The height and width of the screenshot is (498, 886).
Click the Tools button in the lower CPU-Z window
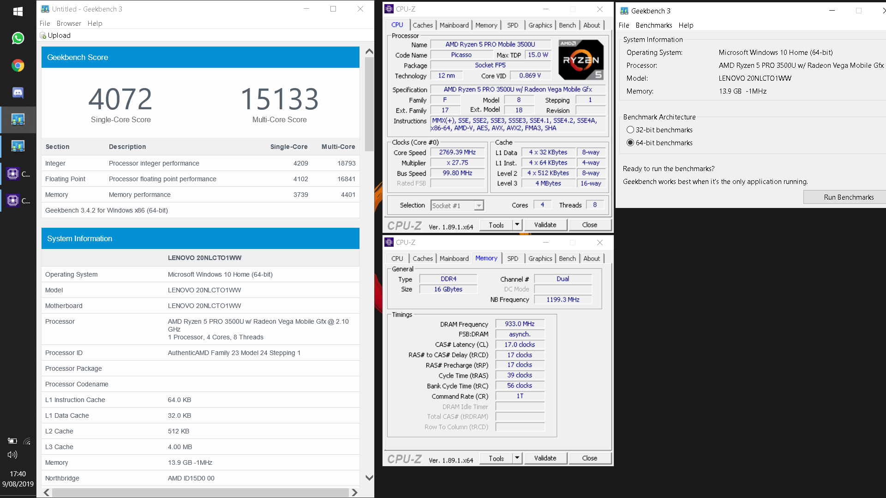point(497,458)
